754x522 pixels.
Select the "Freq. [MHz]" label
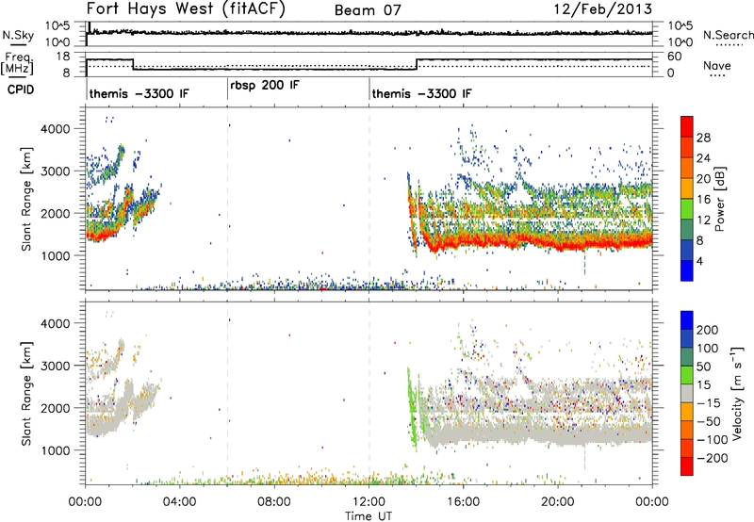pos(18,63)
